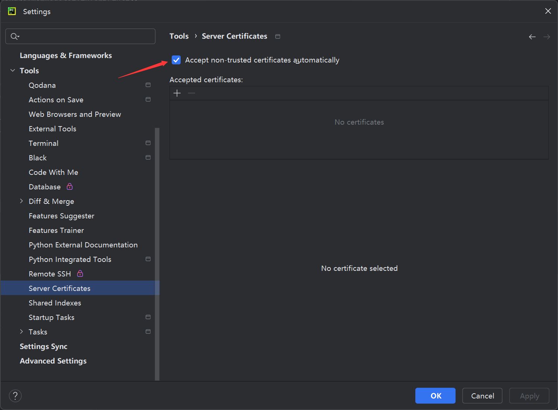Open the Terminal settings page
The image size is (558, 410).
[x=44, y=143]
